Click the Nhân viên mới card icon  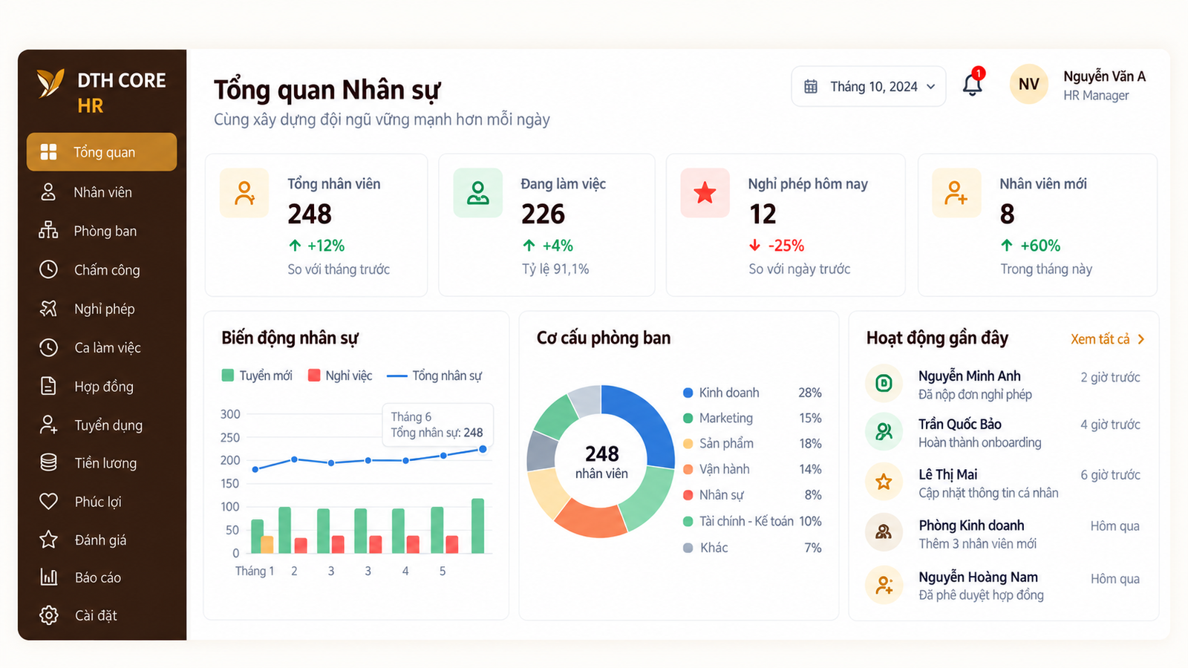(x=956, y=193)
